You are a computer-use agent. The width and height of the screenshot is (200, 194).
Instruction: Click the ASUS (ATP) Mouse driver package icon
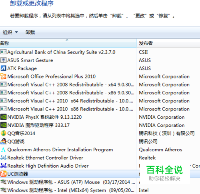[x=3, y=182]
